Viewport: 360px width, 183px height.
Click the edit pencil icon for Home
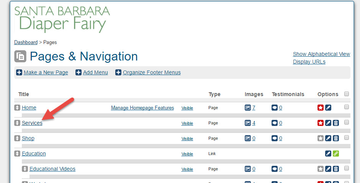pos(328,108)
